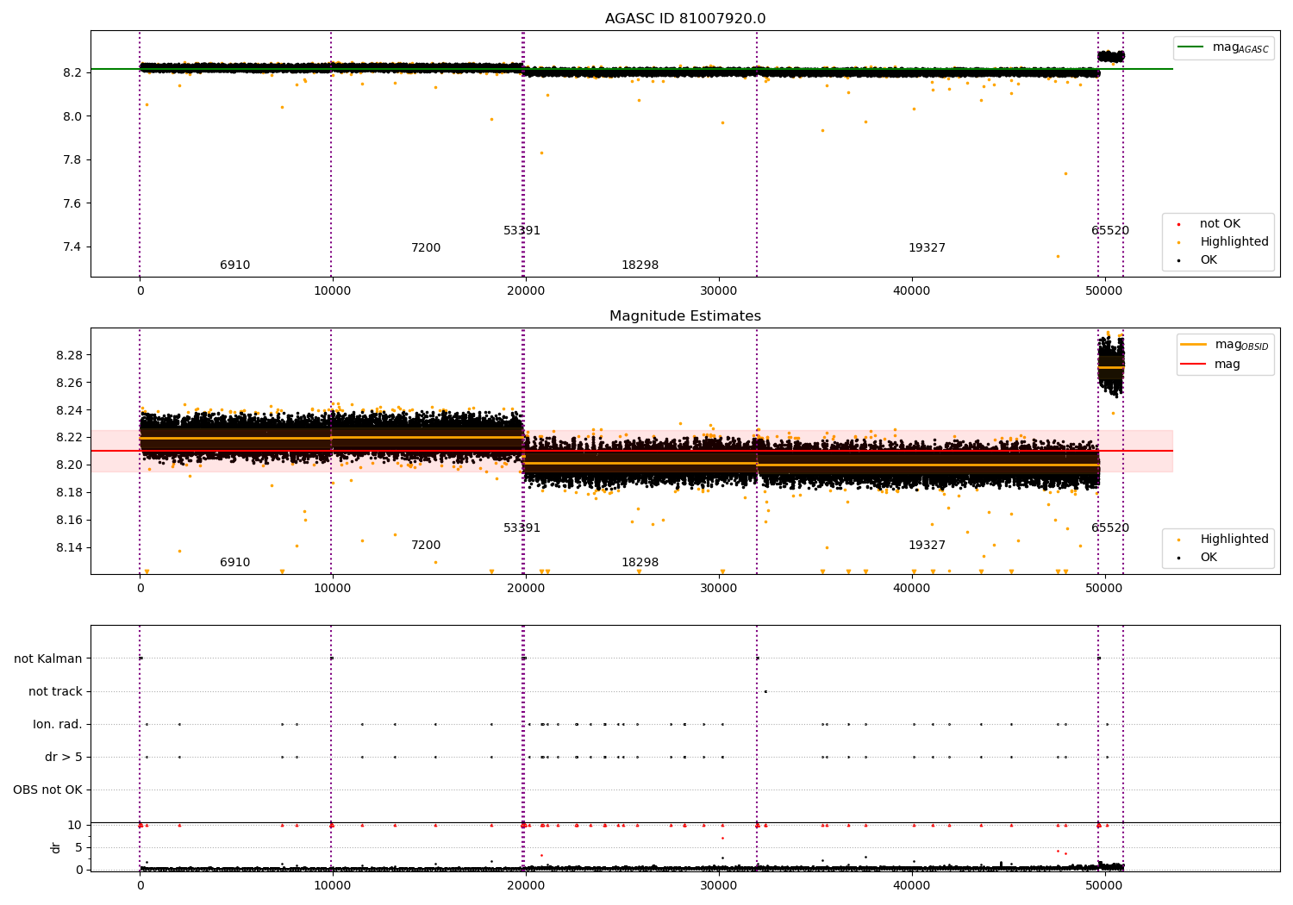This screenshot has width=1293, height=905.
Task: Click x-tick 30000 beneath the top plot
Action: [719, 291]
